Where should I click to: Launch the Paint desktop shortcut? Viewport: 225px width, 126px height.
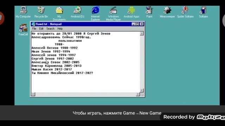(149, 12)
